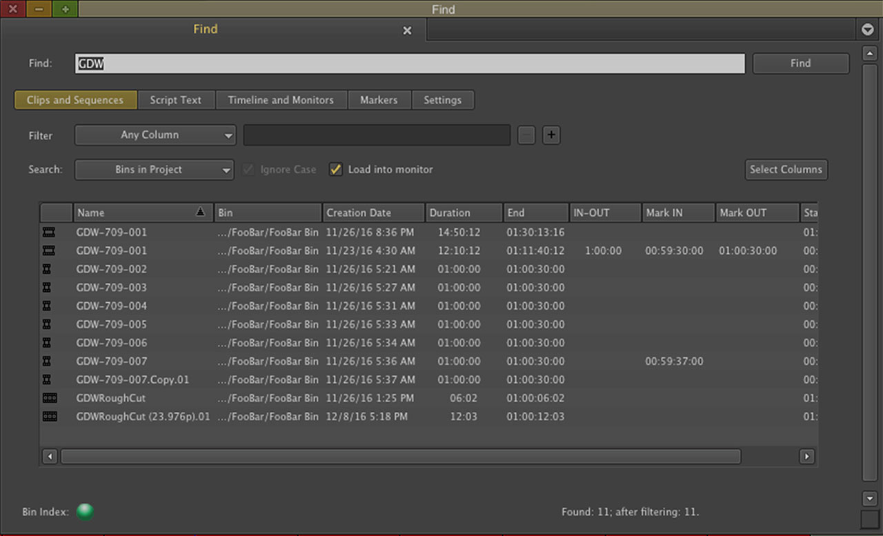Viewport: 883px width, 536px height.
Task: Open the Any Column filter dropdown
Action: tap(155, 135)
